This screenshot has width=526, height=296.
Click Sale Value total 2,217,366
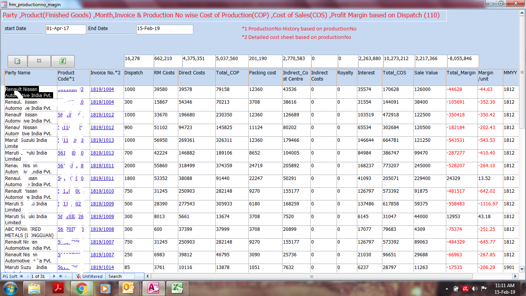tap(431, 61)
